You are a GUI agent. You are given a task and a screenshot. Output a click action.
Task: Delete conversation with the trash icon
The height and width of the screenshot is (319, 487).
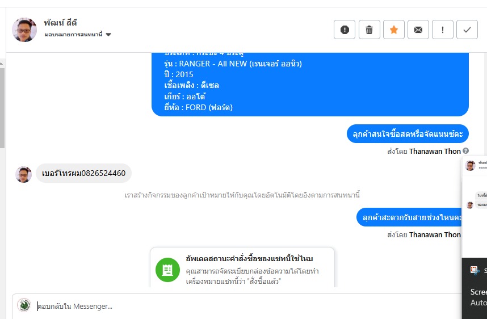(369, 30)
